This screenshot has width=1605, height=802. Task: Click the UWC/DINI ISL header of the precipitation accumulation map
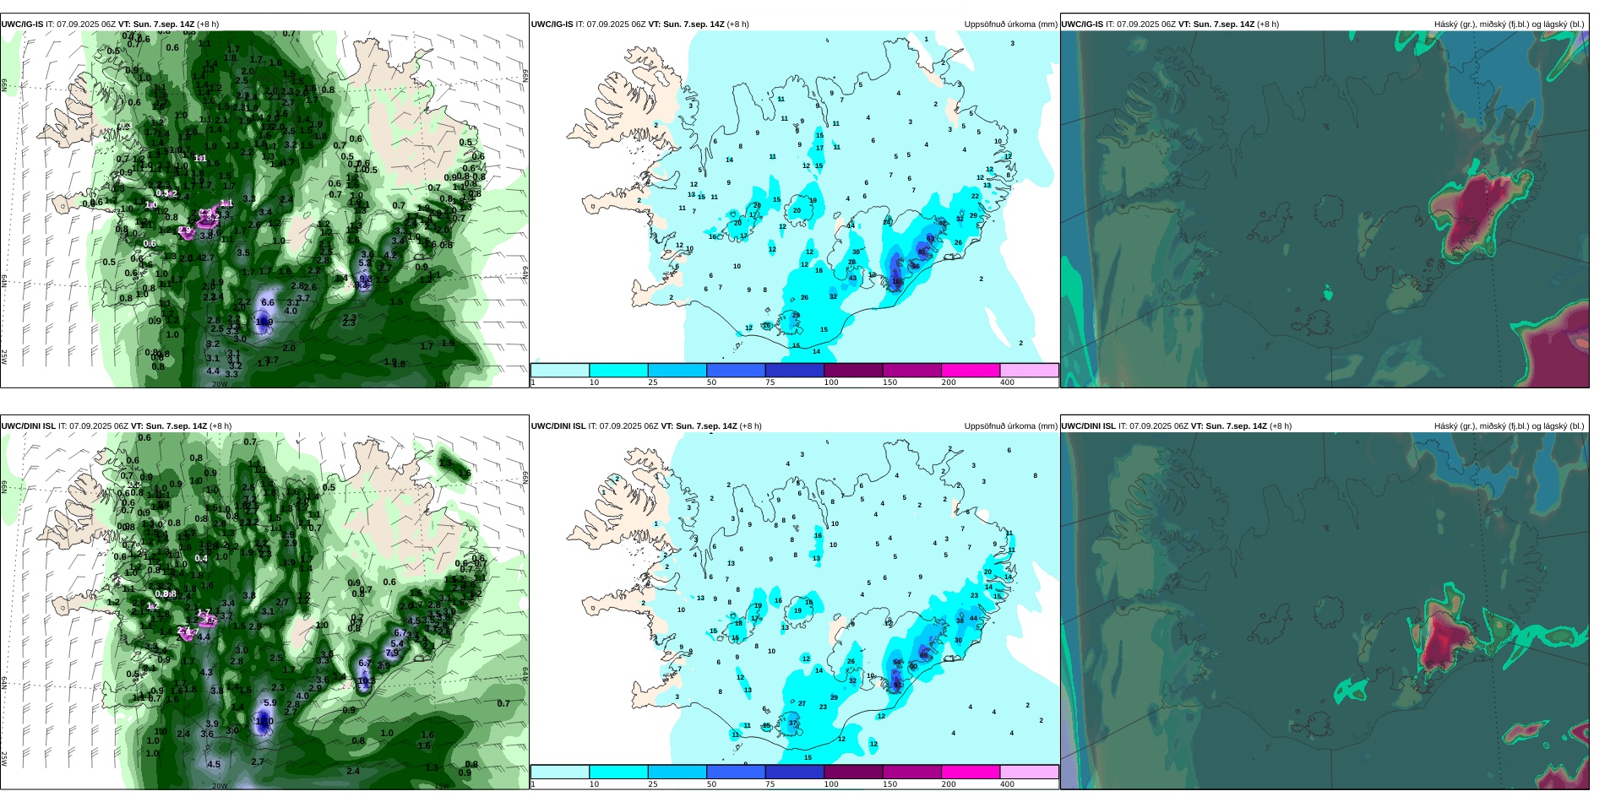click(x=647, y=426)
